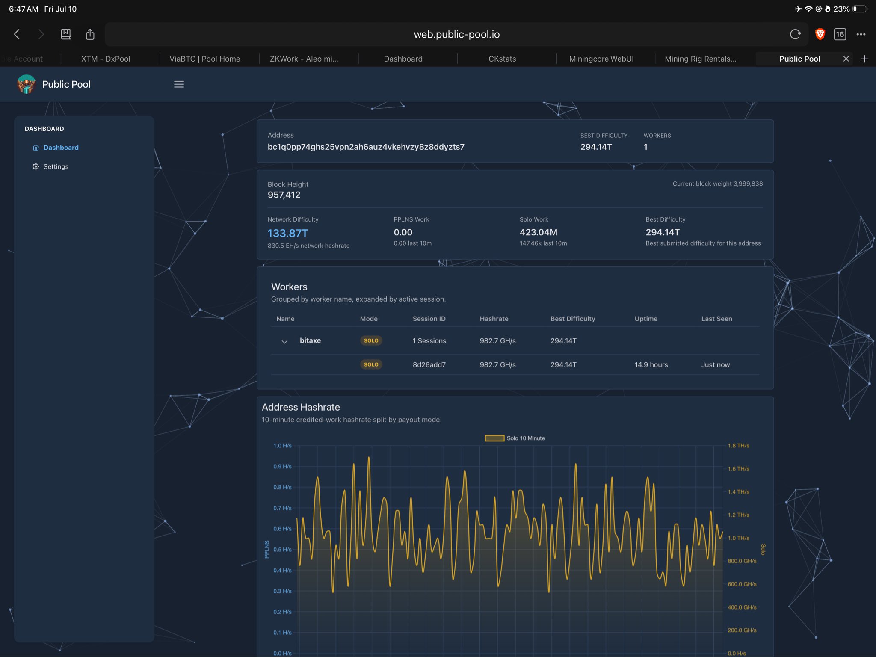Click the session ID 8d26add7
The width and height of the screenshot is (876, 657).
(429, 365)
